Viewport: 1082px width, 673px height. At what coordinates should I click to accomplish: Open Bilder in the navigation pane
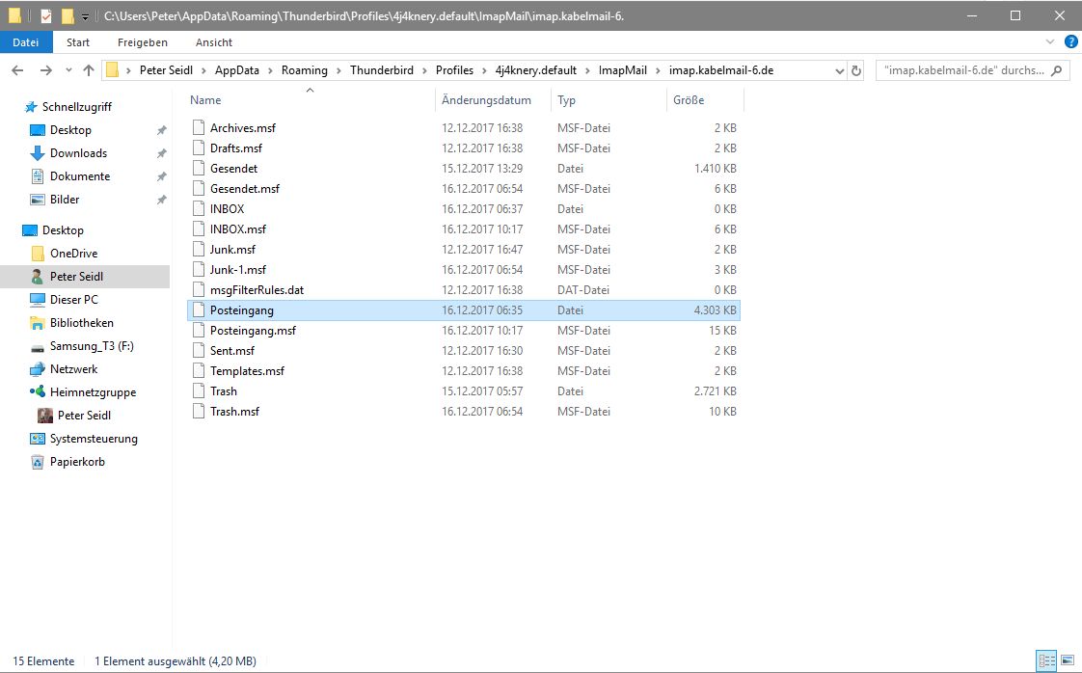click(65, 200)
